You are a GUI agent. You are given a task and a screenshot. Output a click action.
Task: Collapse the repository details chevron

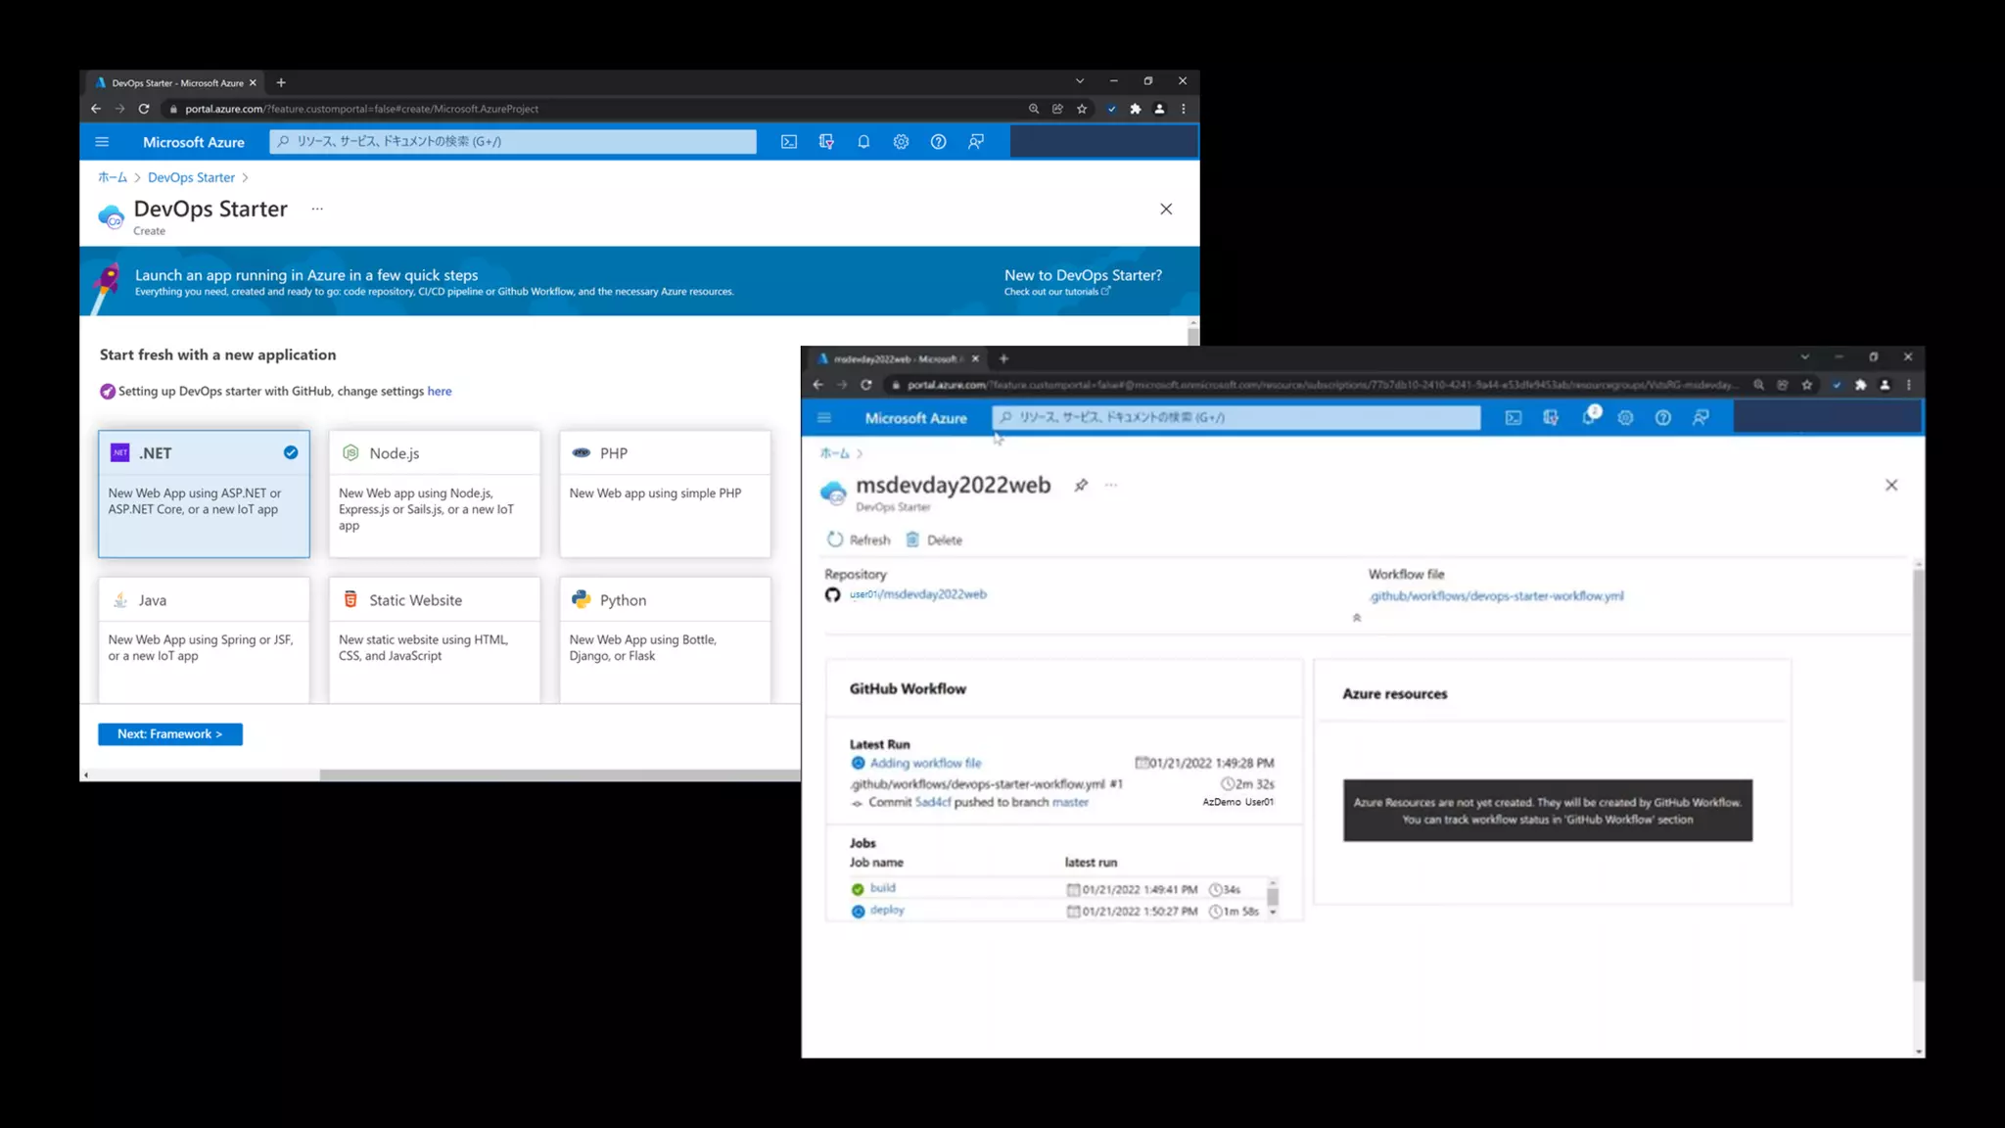point(1357,618)
